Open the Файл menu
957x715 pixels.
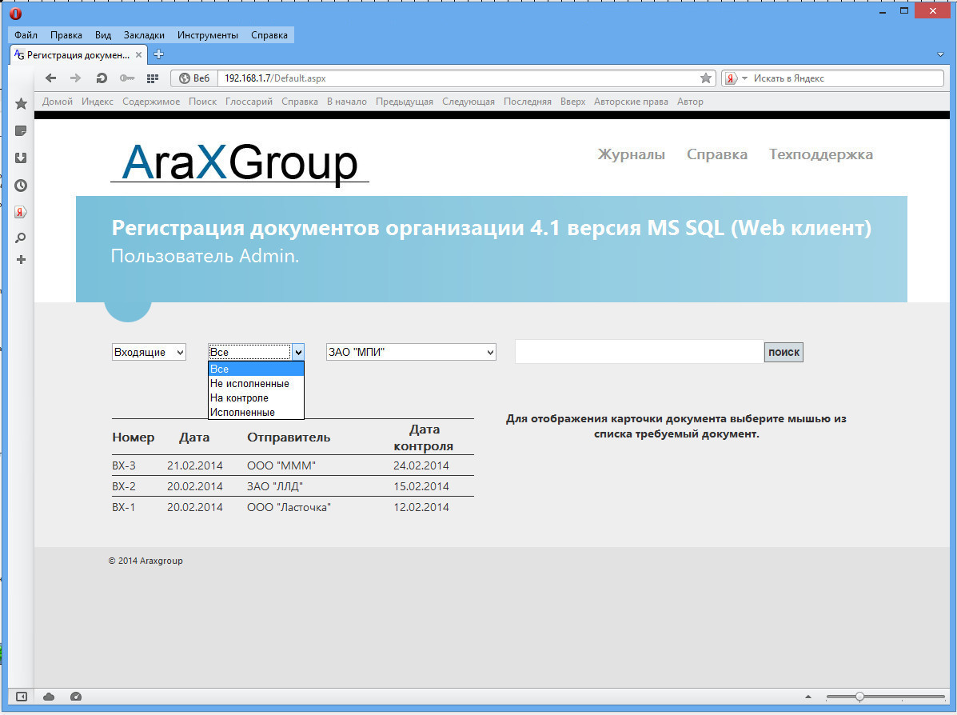click(x=26, y=35)
